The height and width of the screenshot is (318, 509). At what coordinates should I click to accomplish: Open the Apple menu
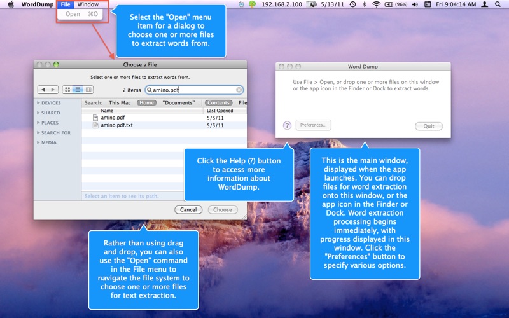coord(11,4)
